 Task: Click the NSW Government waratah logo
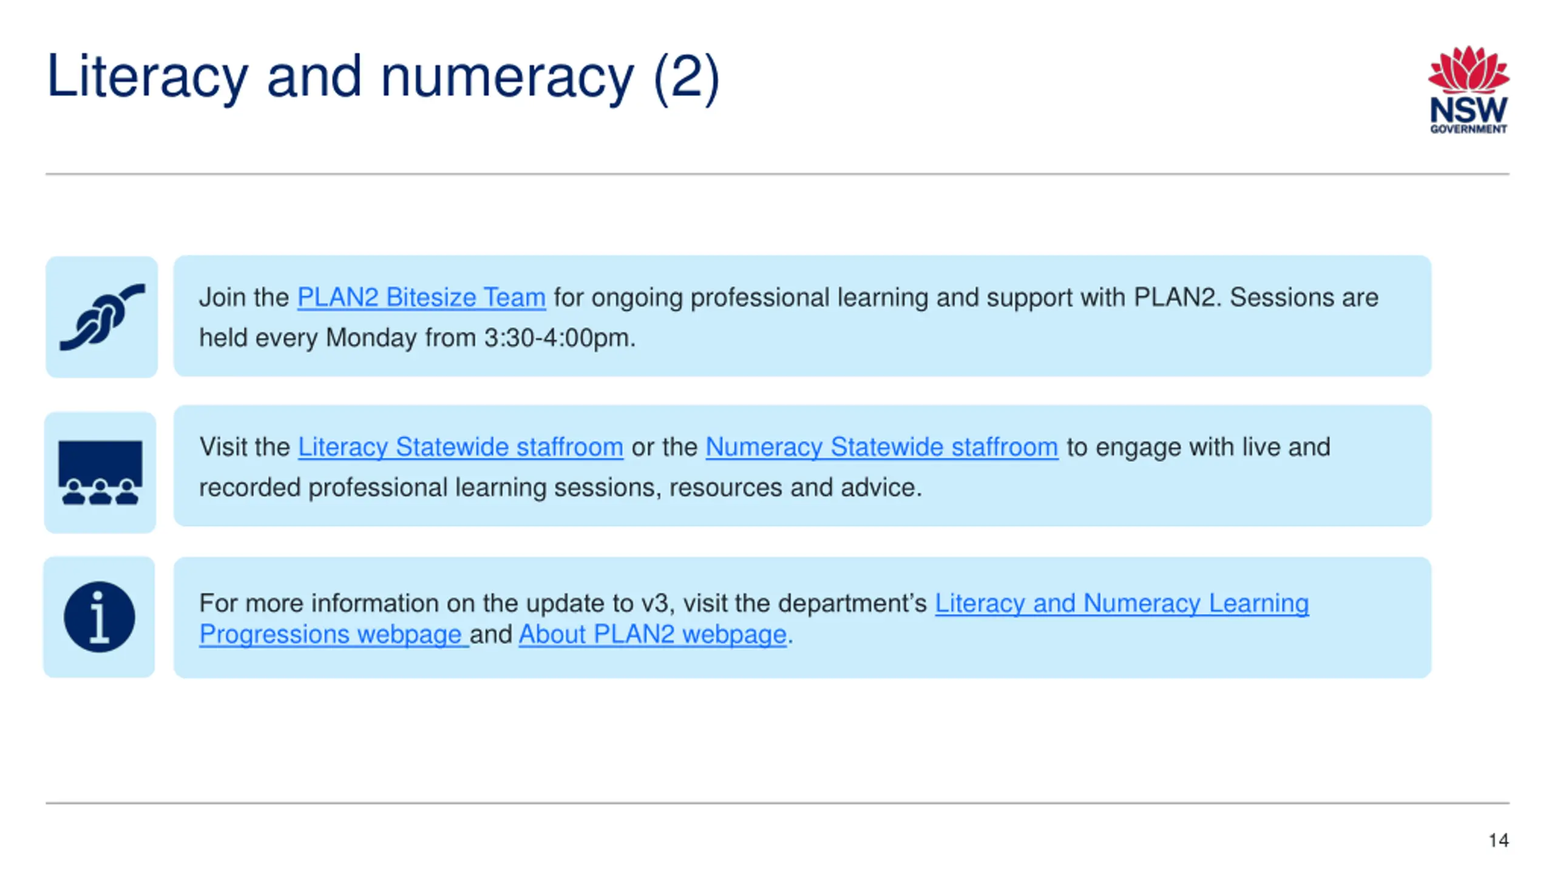pos(1468,90)
